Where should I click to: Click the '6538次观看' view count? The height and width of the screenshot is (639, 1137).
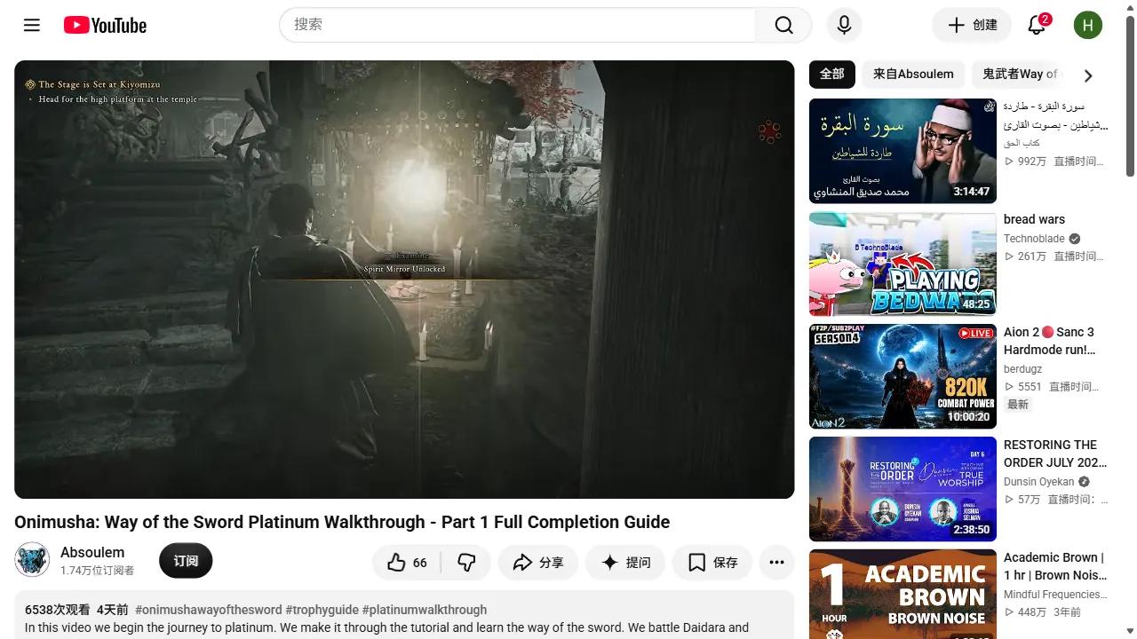point(58,610)
